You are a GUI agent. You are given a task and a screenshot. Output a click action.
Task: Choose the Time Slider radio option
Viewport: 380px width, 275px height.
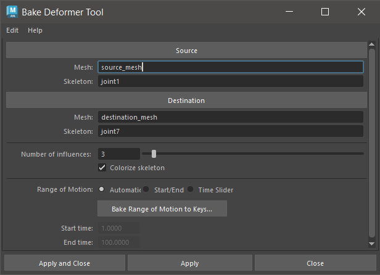pyautogui.click(x=191, y=190)
